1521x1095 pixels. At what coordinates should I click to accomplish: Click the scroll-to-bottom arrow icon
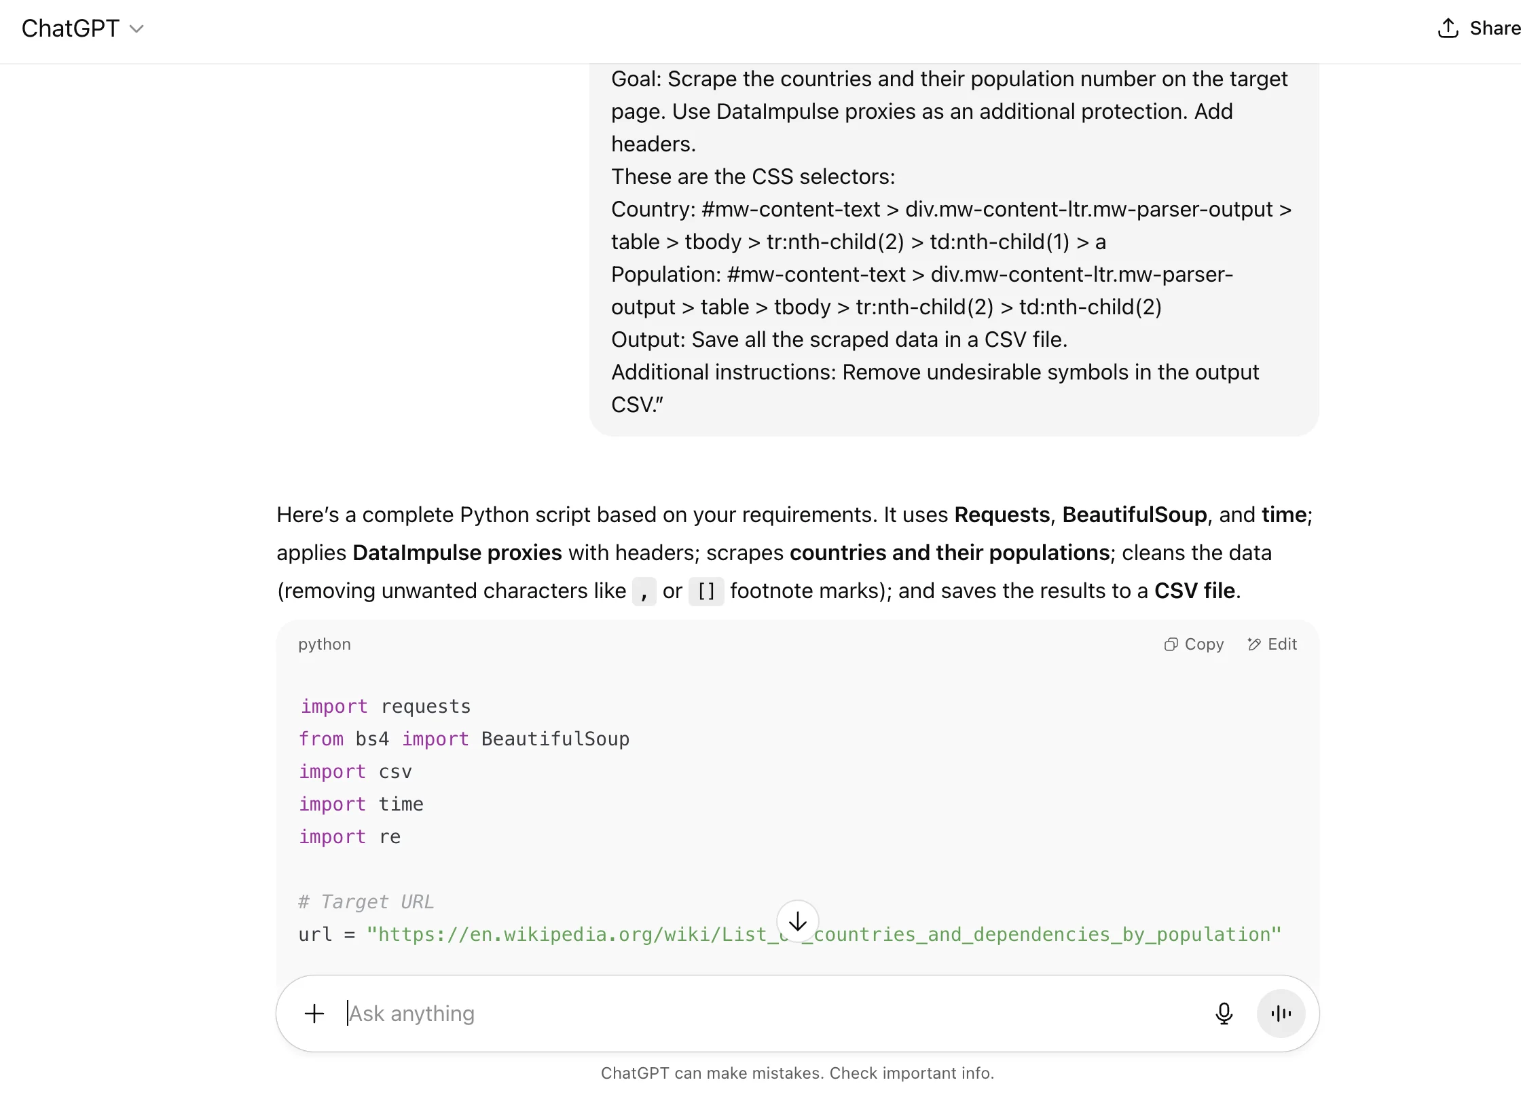pyautogui.click(x=798, y=921)
